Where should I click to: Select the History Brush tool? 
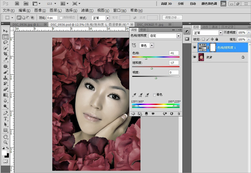tap(5, 83)
